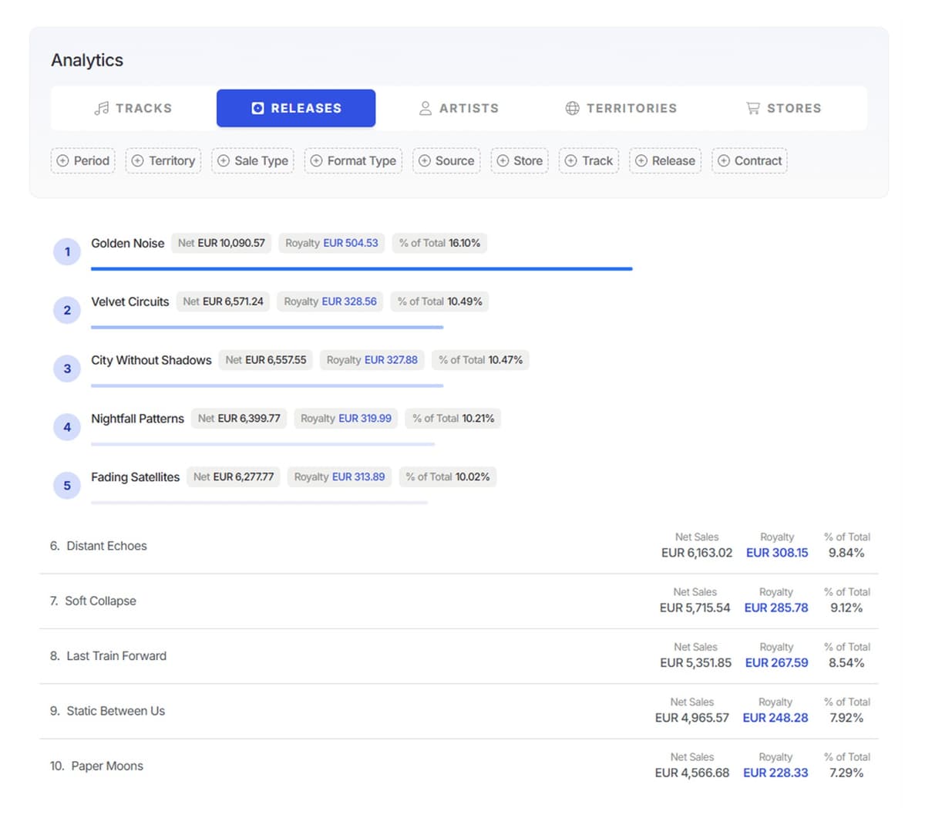Select the Paper Moons row title
This screenshot has height=825, width=925.
point(107,766)
